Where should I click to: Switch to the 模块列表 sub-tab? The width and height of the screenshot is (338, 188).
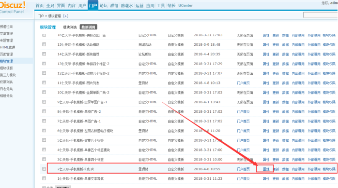[x=70, y=27]
